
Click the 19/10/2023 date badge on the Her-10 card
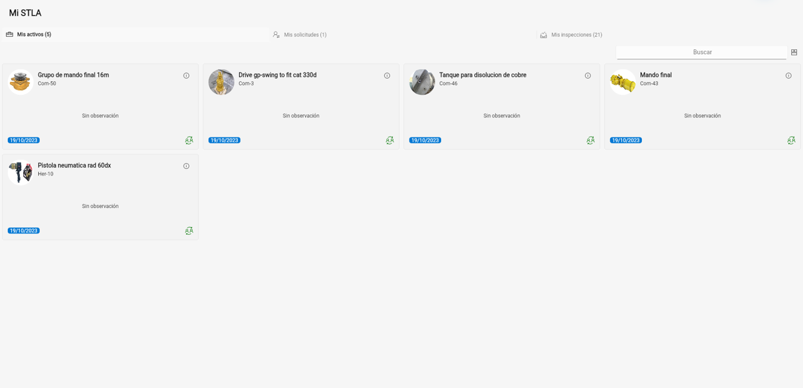24,231
